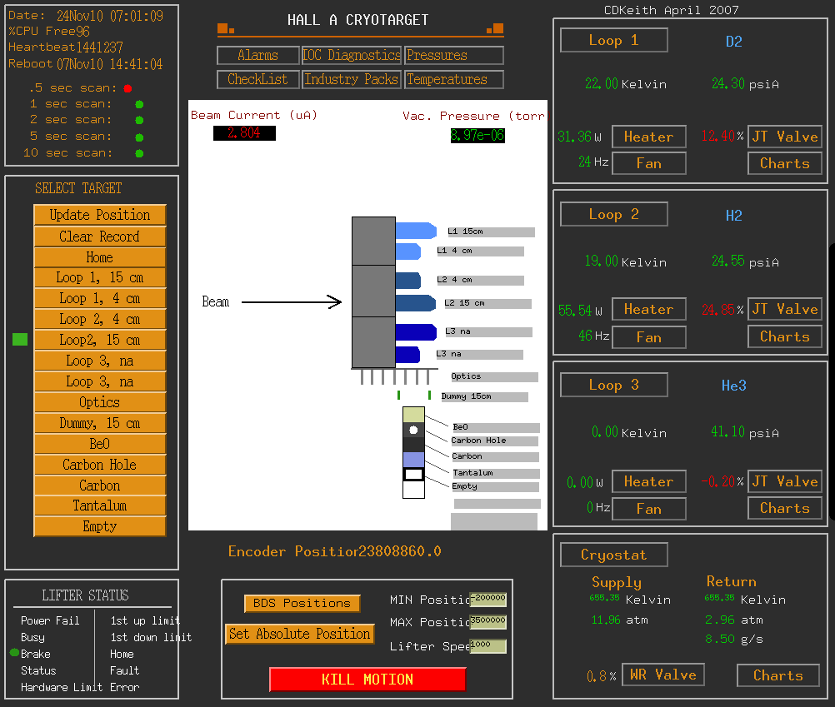This screenshot has height=707, width=835.
Task: Open the WR Valve control
Action: point(663,675)
